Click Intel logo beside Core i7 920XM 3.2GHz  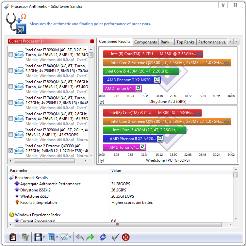(19, 55)
